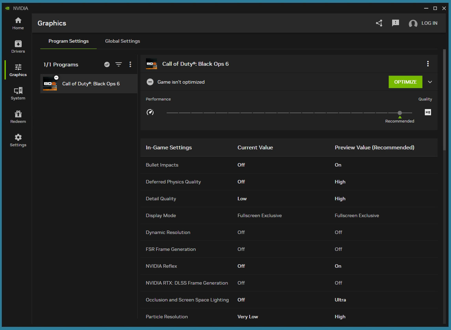Click the Current Value column header
Viewport: 451px width, 330px height.
[x=255, y=147]
